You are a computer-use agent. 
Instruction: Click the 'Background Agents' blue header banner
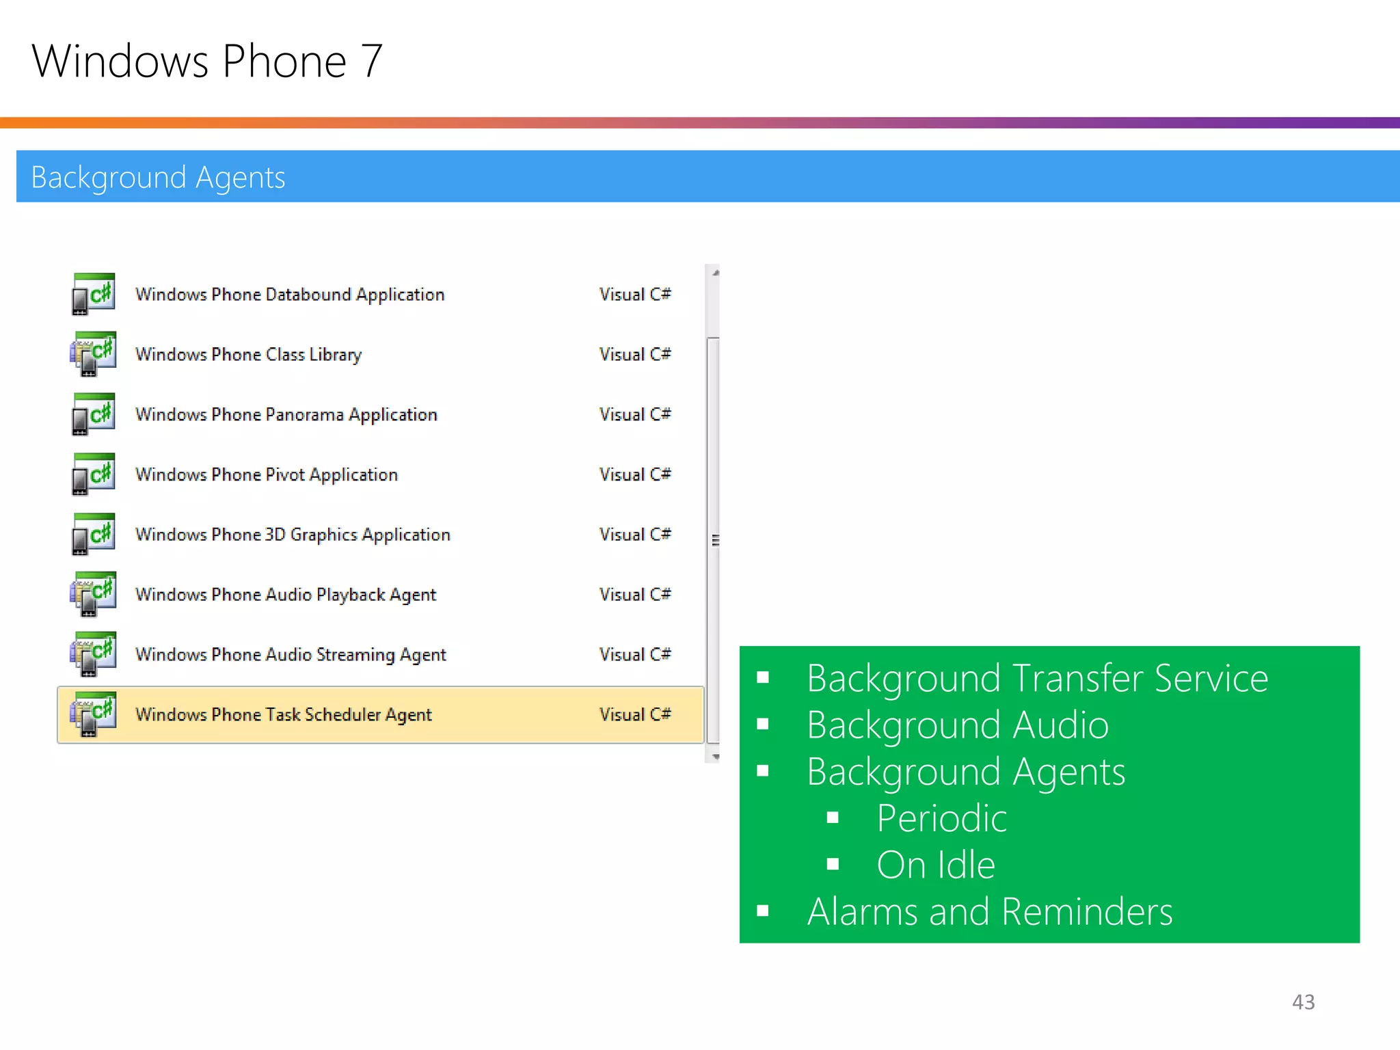708,176
